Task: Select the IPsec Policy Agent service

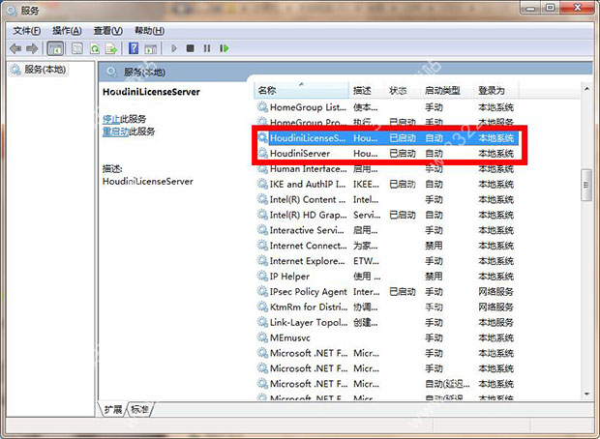Action: tap(387, 291)
